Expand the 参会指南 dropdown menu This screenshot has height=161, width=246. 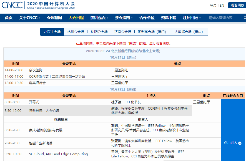tap(124, 18)
